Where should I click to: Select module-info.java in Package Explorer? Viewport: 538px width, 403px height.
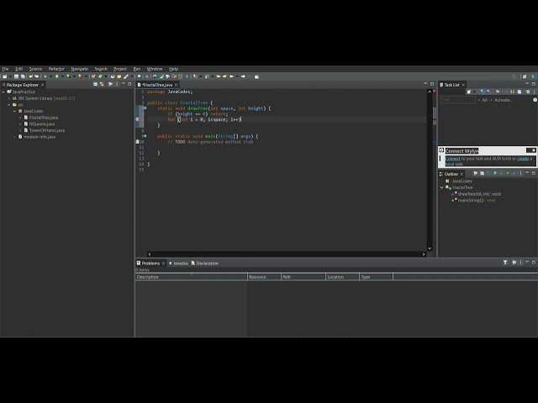pyautogui.click(x=40, y=137)
